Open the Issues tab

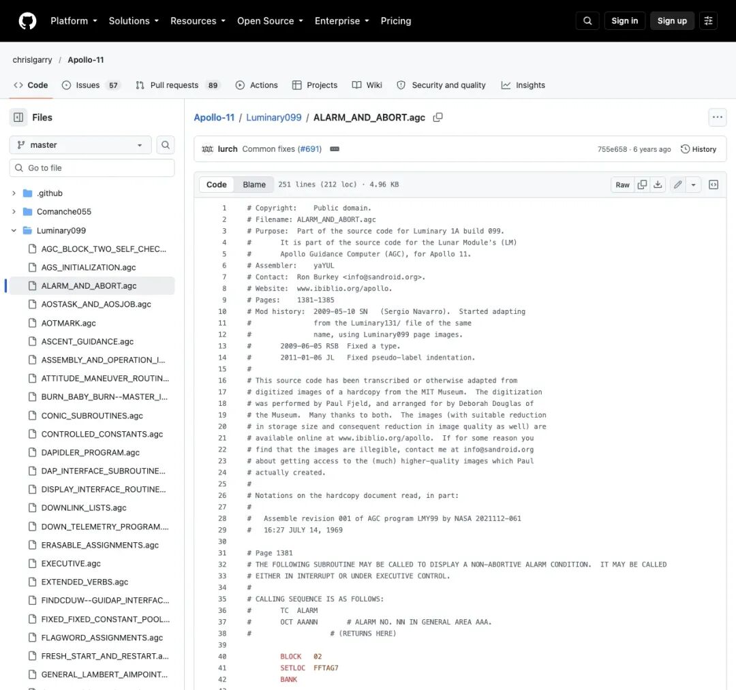coord(91,85)
